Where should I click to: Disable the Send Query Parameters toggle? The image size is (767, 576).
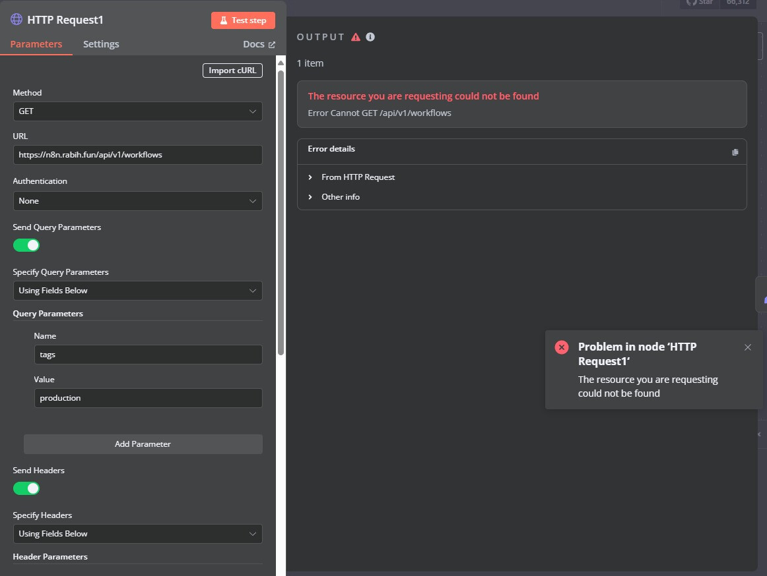point(26,245)
